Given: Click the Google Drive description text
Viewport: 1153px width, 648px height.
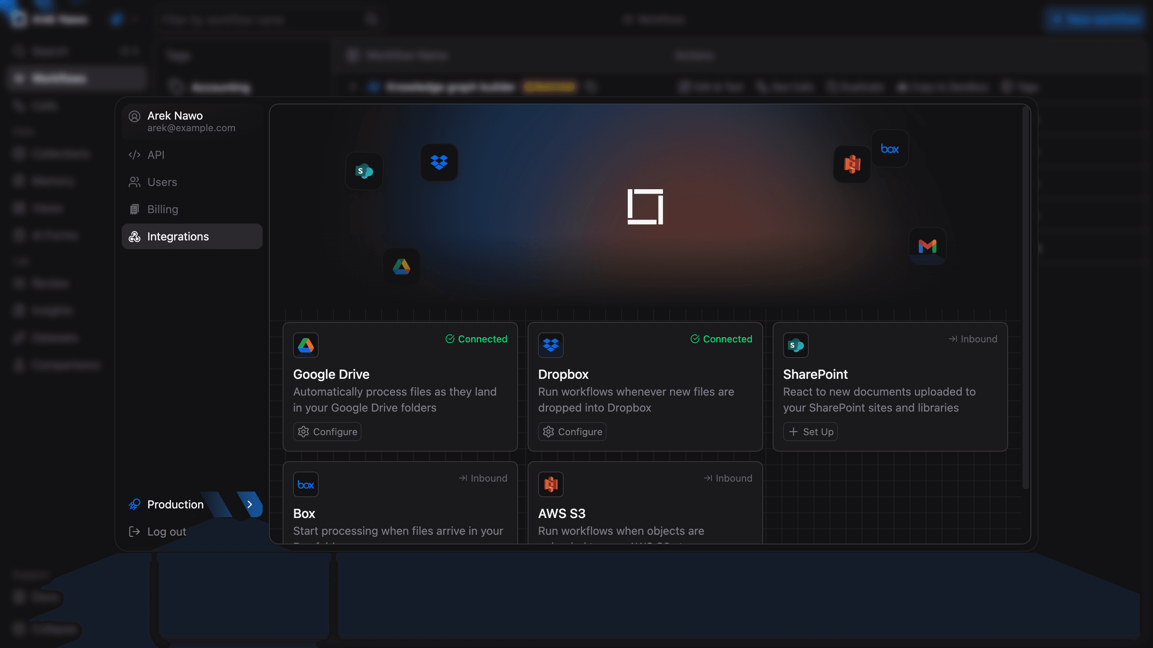Looking at the screenshot, I should pos(395,400).
